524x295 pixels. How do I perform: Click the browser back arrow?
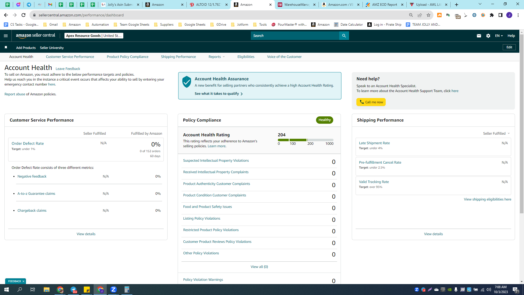[x=6, y=15]
